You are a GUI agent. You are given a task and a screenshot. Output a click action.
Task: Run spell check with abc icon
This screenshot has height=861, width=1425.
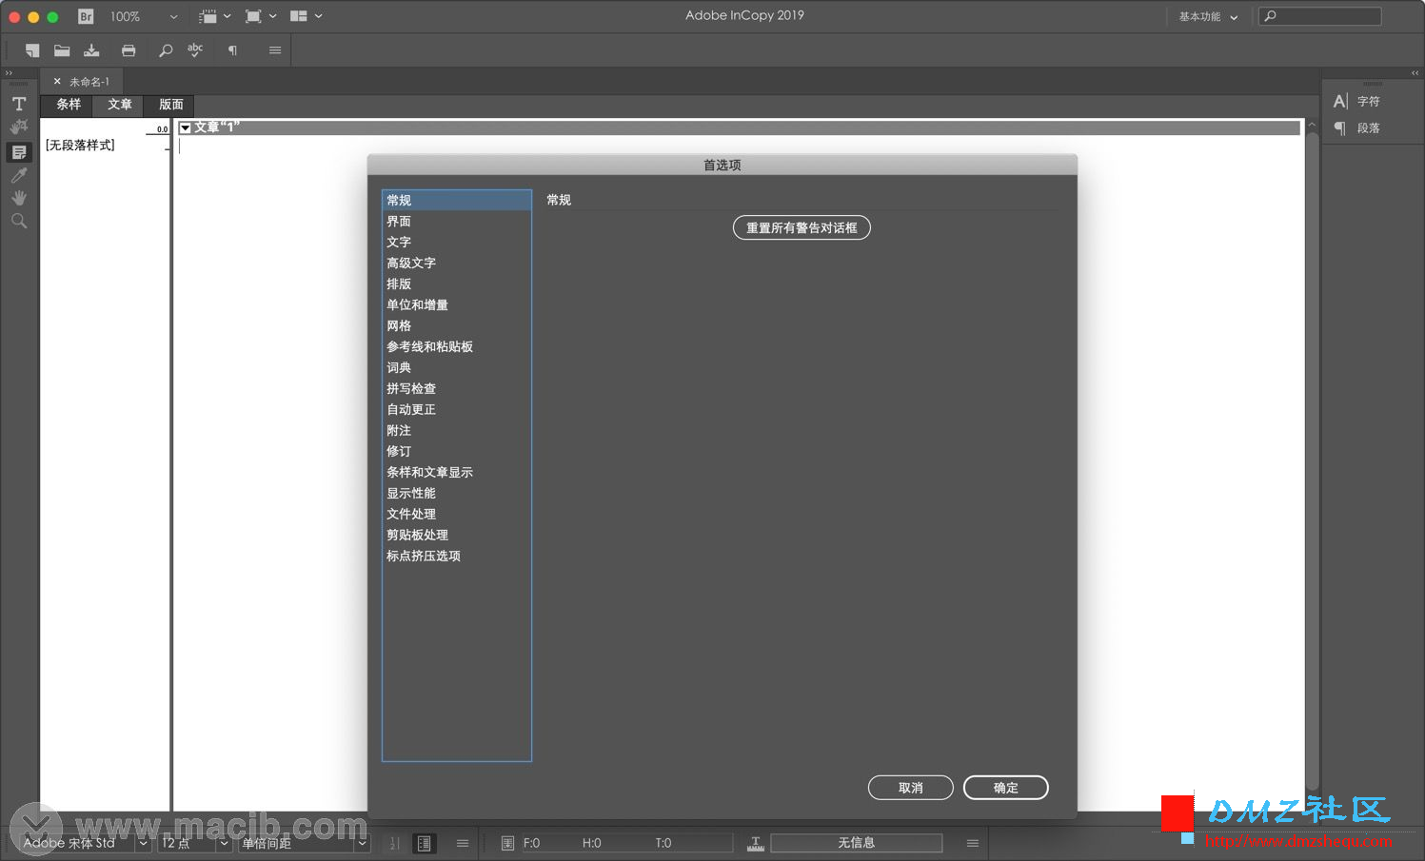[x=195, y=50]
